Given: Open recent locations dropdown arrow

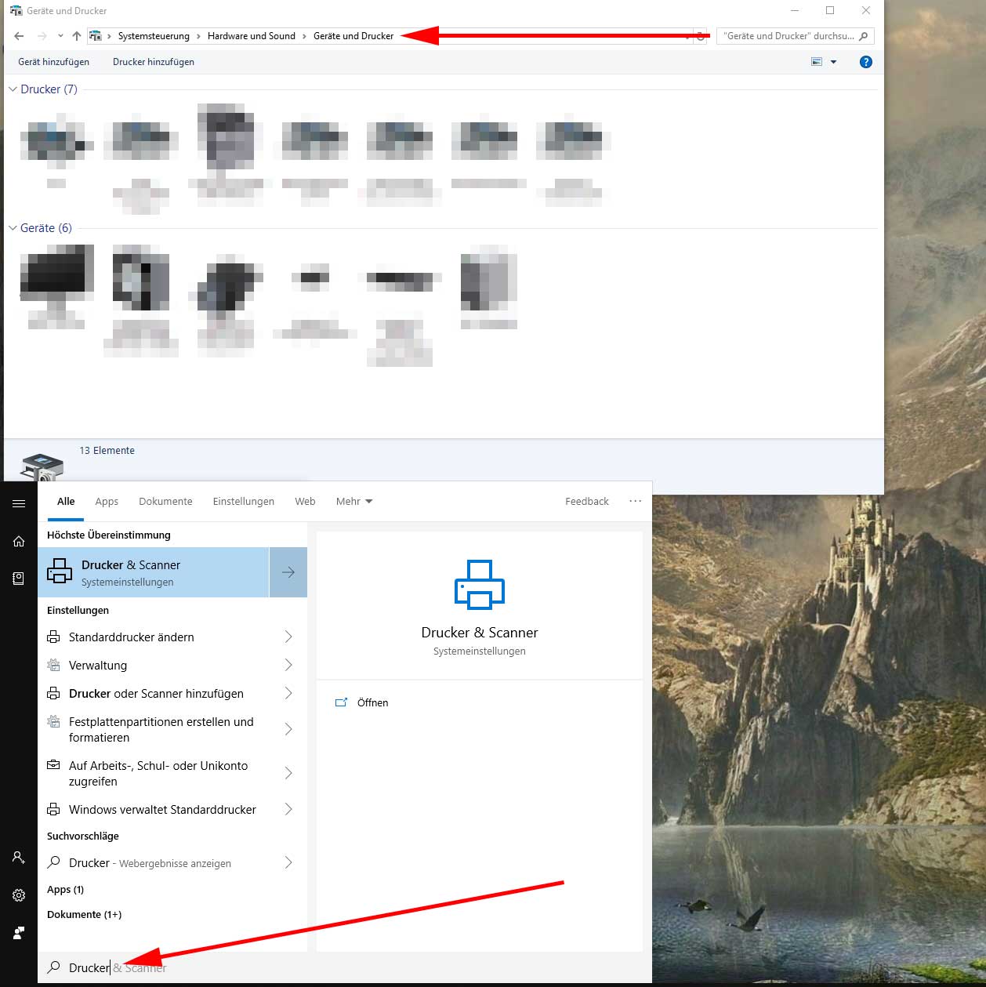Looking at the screenshot, I should pyautogui.click(x=60, y=36).
